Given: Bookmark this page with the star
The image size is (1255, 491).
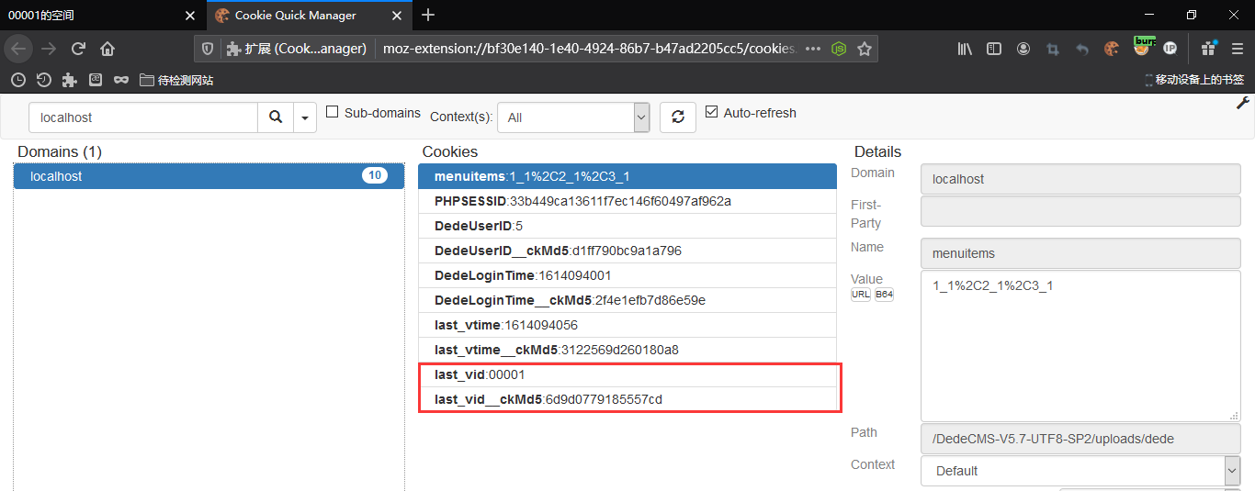Looking at the screenshot, I should 864,49.
